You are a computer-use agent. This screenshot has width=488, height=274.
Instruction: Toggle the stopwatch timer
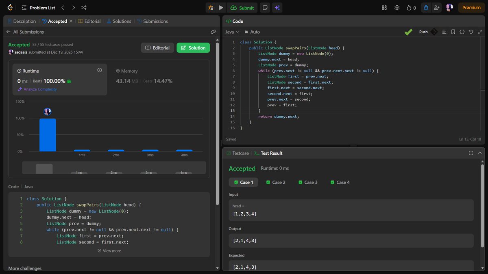pos(426,7)
